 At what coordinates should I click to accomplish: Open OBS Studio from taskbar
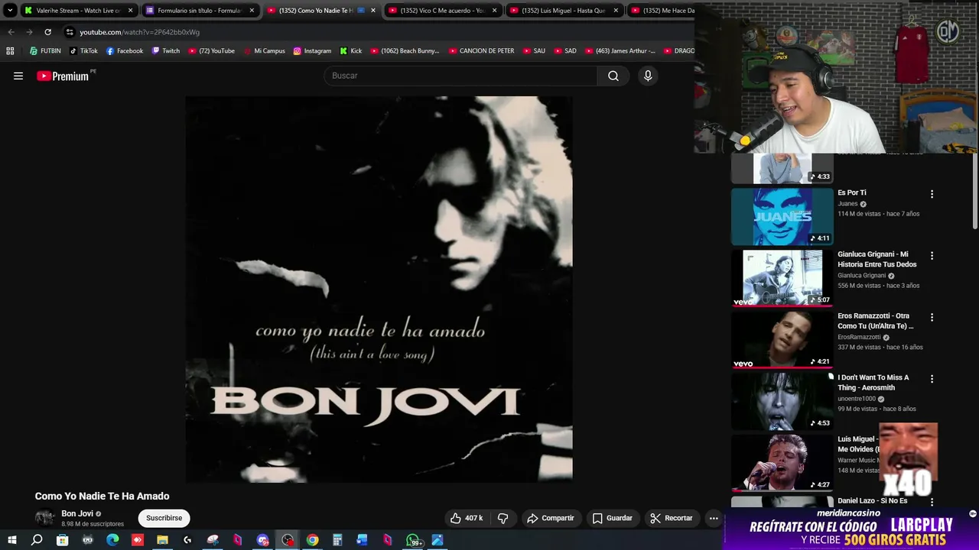[288, 540]
